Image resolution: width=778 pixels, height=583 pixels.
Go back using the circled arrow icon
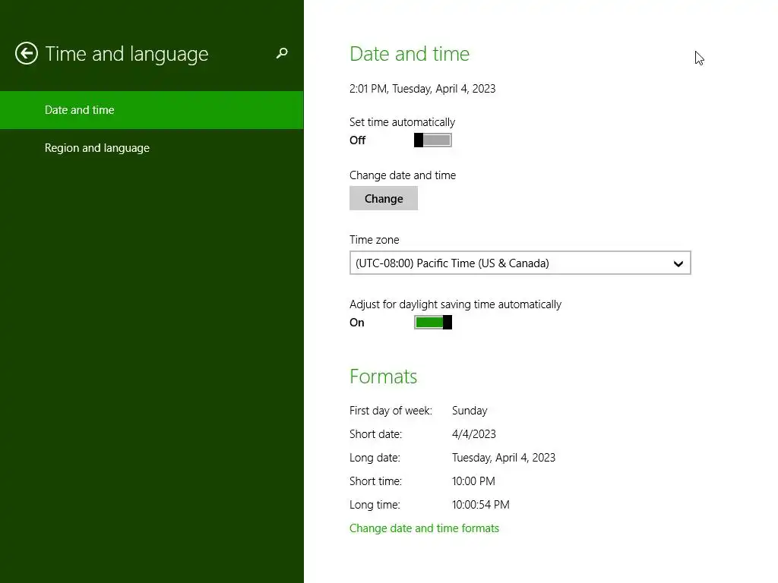pos(27,53)
